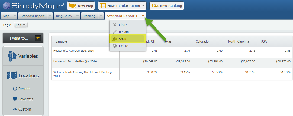Choose Close from the tab menu
This screenshot has width=293, height=116.
128,25
